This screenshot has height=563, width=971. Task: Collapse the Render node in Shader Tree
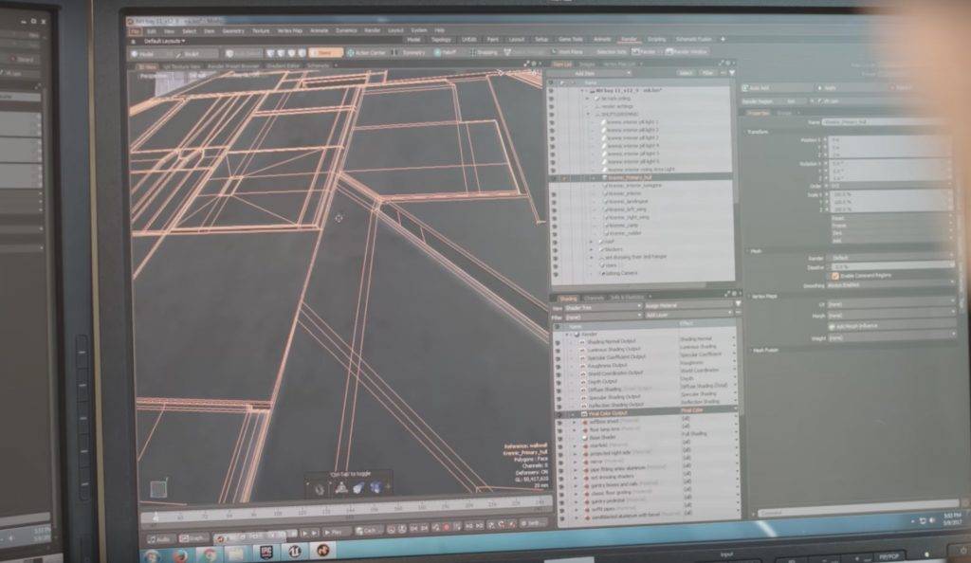(x=567, y=334)
